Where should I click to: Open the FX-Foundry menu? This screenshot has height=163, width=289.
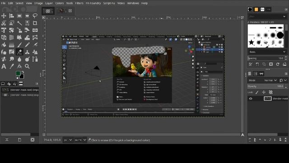[93, 3]
